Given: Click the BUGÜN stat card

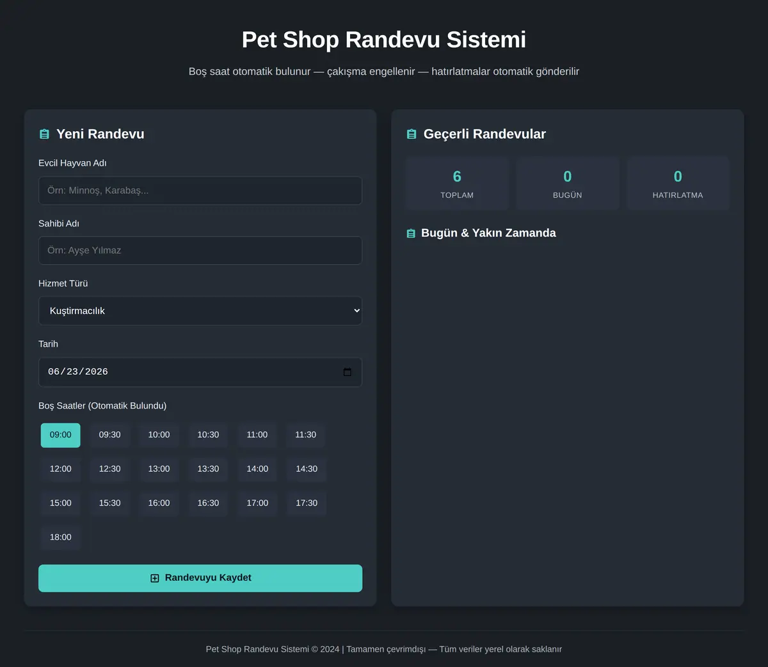Looking at the screenshot, I should pyautogui.click(x=568, y=184).
